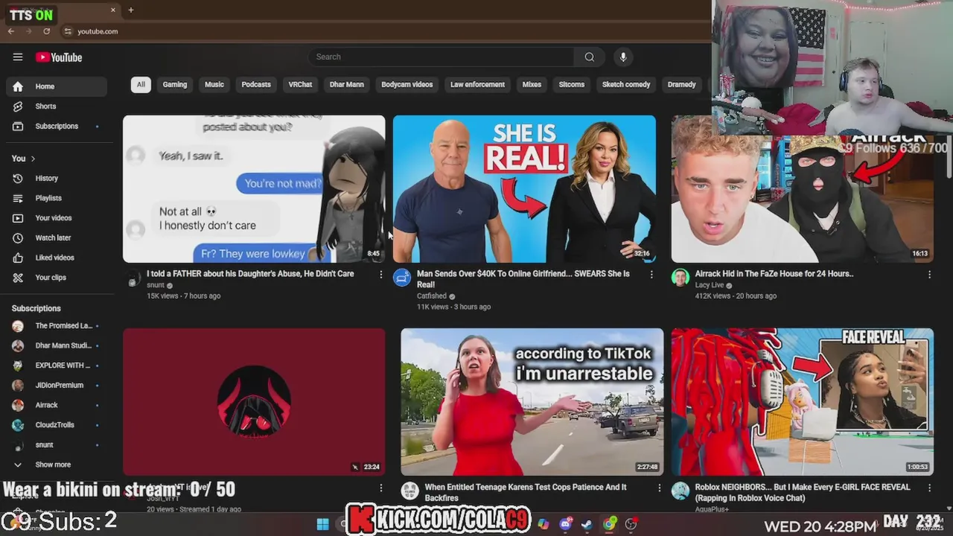This screenshot has height=536, width=953.
Task: Open more options for the snunt video
Action: [380, 275]
